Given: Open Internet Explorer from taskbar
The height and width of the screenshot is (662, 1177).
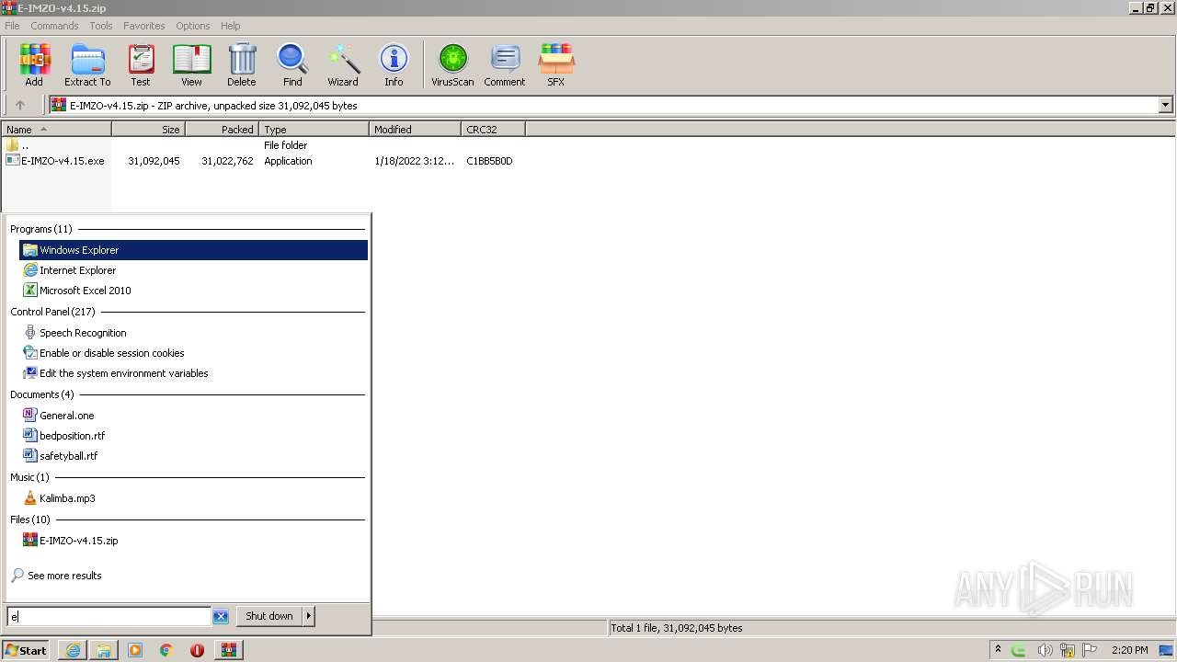Looking at the screenshot, I should point(73,650).
